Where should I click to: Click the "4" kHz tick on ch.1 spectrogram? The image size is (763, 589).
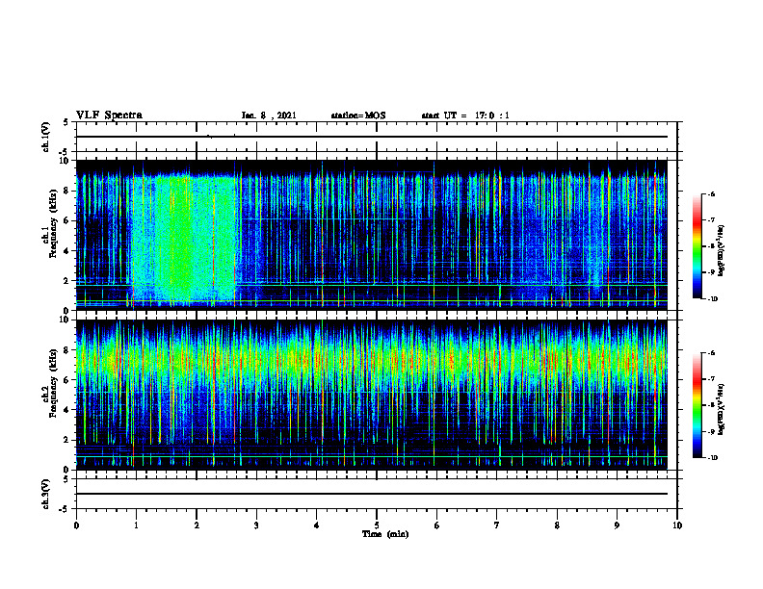click(67, 251)
